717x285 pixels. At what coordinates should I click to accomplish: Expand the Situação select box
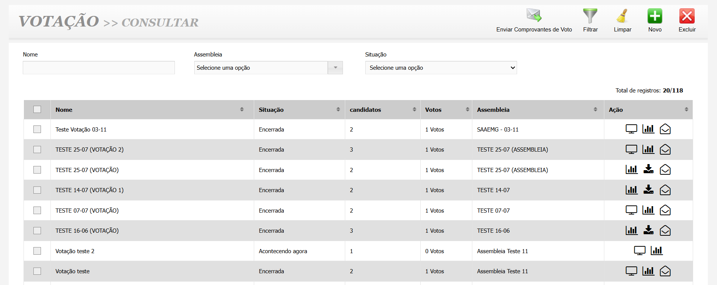tap(441, 68)
